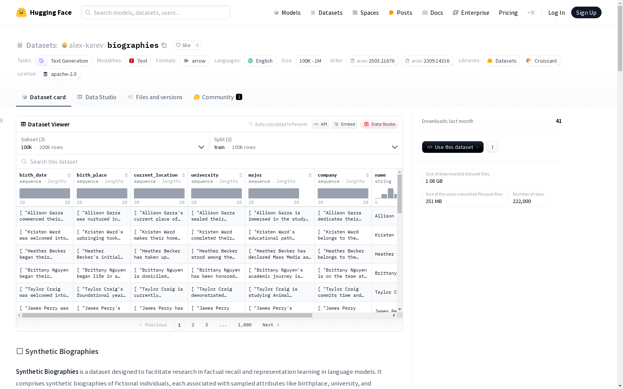
Task: Select the 100K - 1M size tag
Action: coord(310,61)
